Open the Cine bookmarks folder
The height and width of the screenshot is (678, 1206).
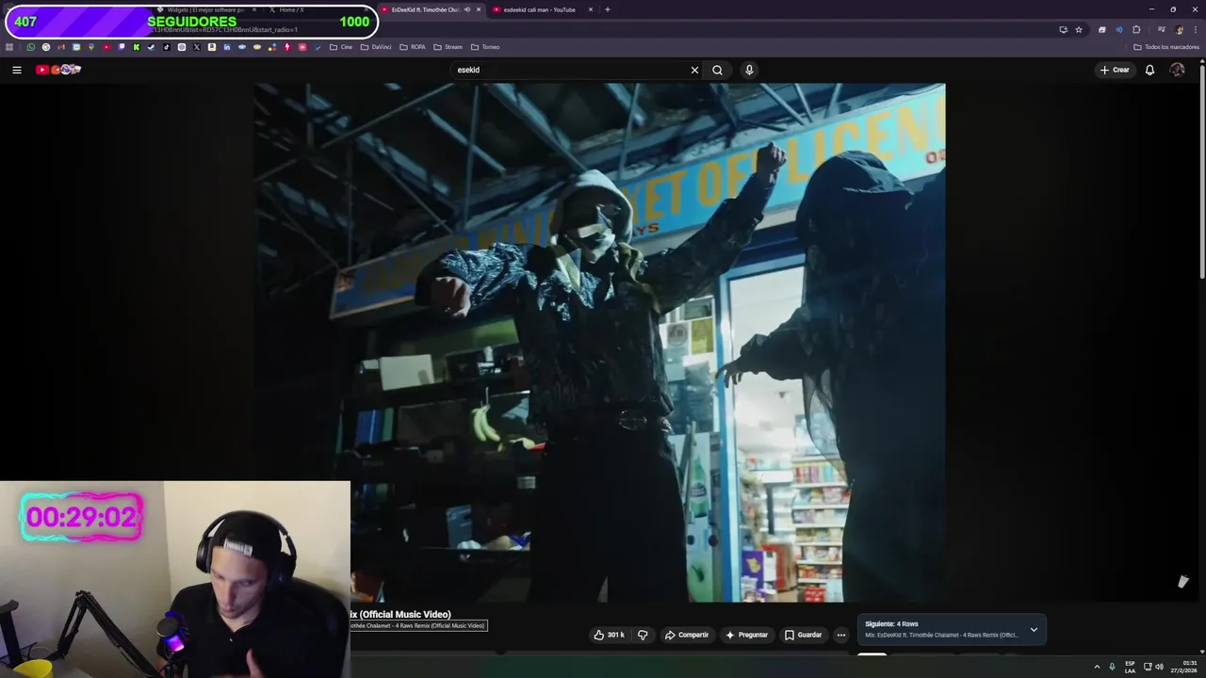click(x=341, y=47)
